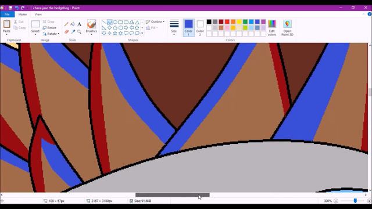372x209 pixels.
Task: Switch to the View tab
Action: 38,14
